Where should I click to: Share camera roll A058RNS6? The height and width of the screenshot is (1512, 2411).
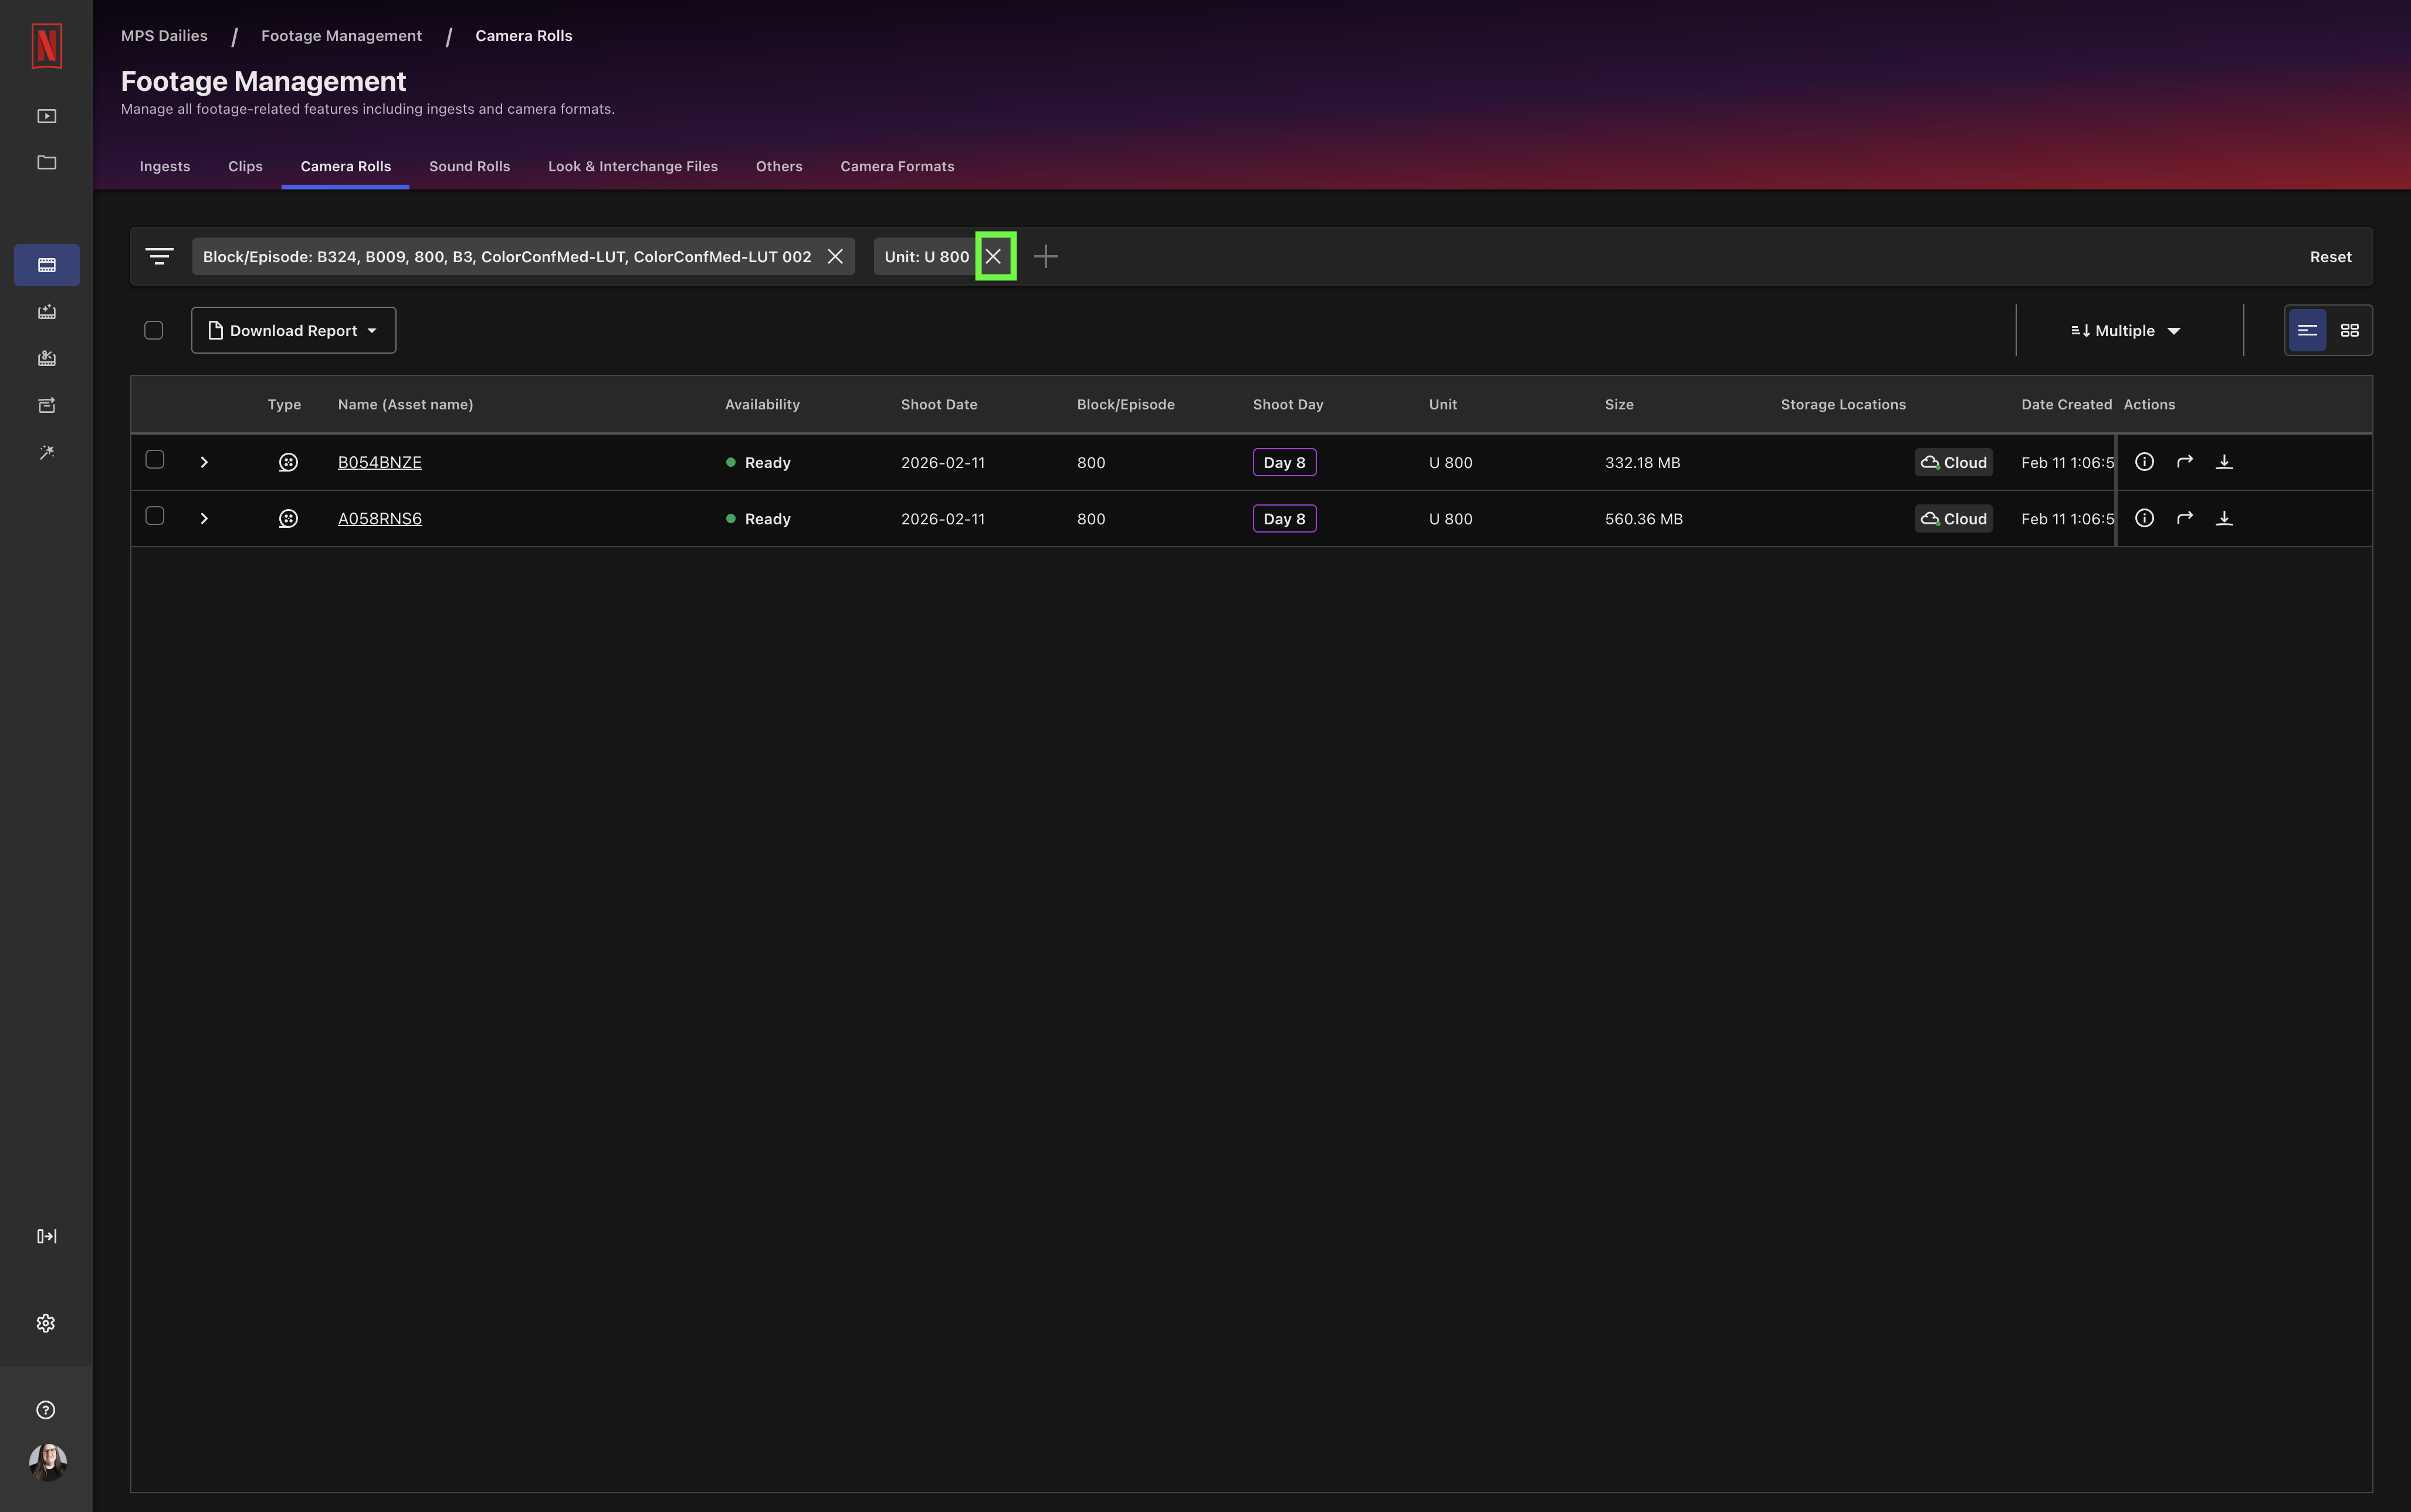[x=2185, y=518]
